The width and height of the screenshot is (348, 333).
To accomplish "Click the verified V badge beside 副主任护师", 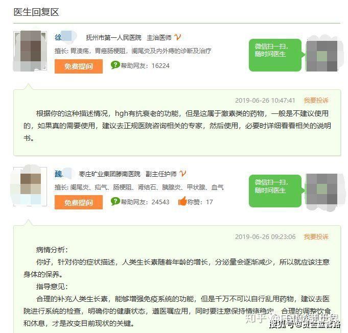I will (182, 174).
